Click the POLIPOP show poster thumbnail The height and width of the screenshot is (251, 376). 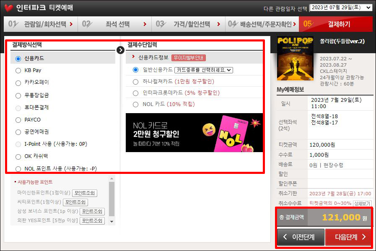tap(295, 58)
